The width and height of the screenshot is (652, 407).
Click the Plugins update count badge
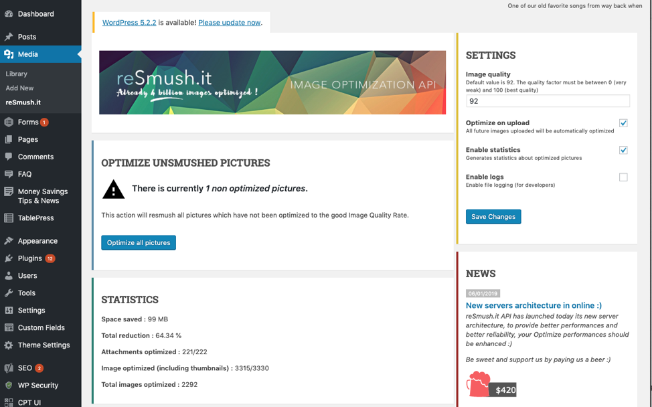click(50, 258)
